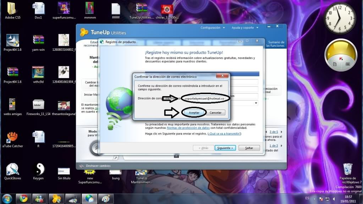Select the Doc1 document icon
Viewport: 363px width, 204px height.
point(38,11)
